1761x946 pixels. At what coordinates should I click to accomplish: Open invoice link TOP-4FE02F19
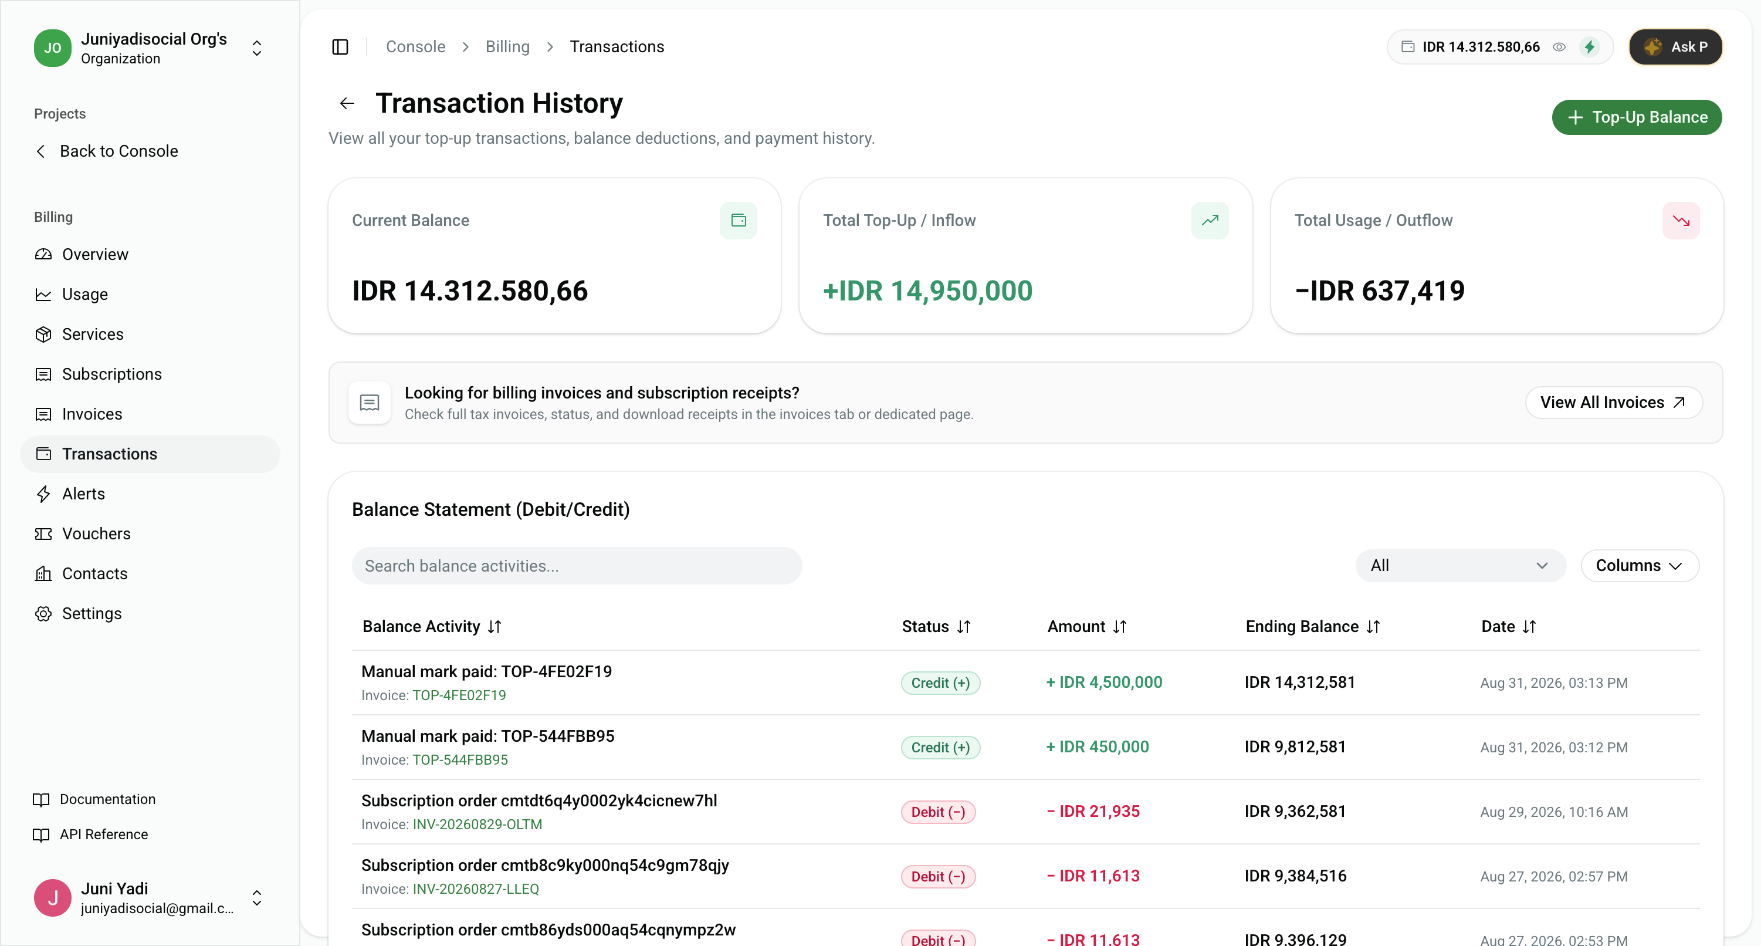459,695
